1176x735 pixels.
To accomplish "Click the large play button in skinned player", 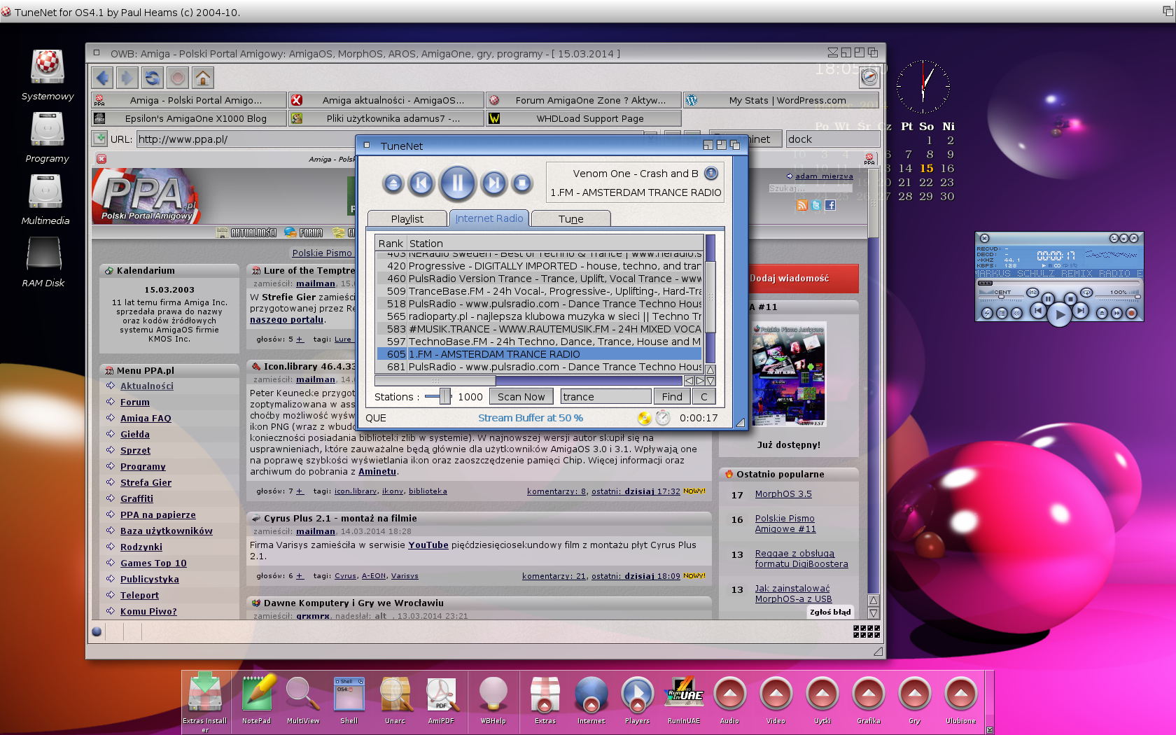I will pyautogui.click(x=1060, y=314).
